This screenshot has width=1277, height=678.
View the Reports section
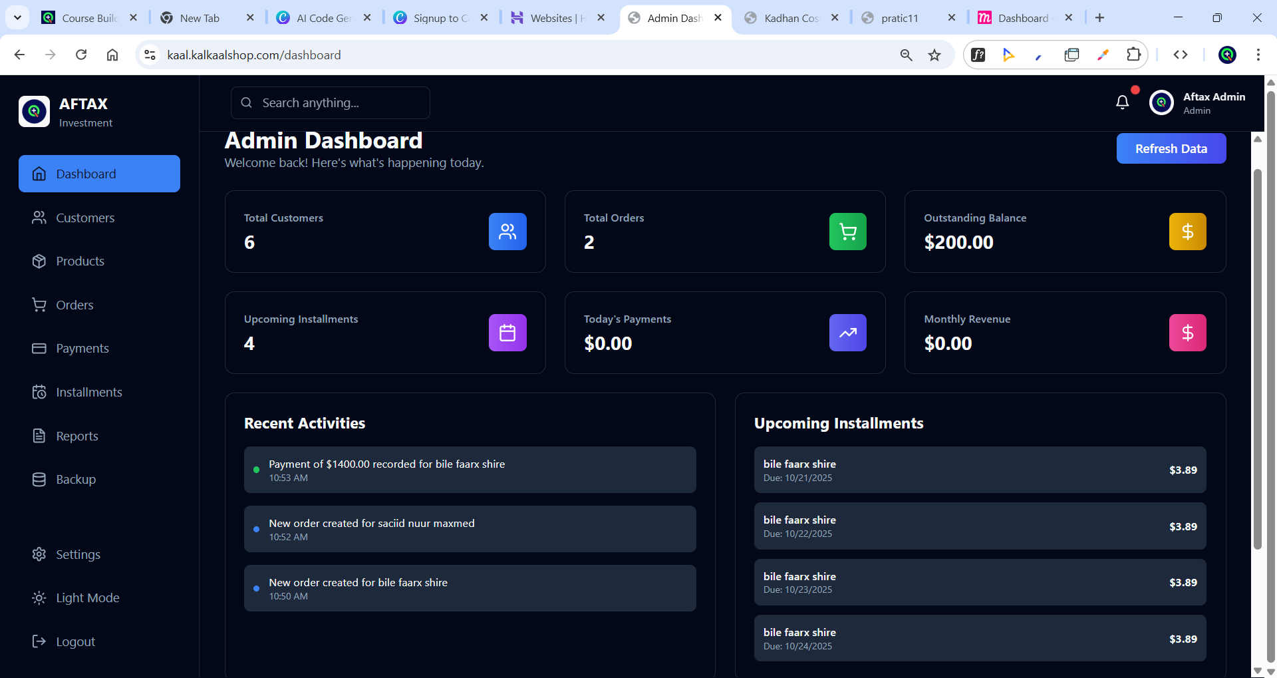pos(76,436)
